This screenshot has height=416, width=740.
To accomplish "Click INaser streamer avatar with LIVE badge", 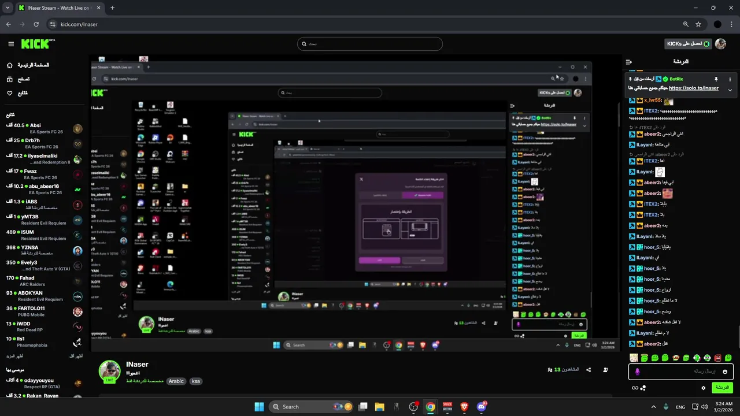I will click(109, 372).
